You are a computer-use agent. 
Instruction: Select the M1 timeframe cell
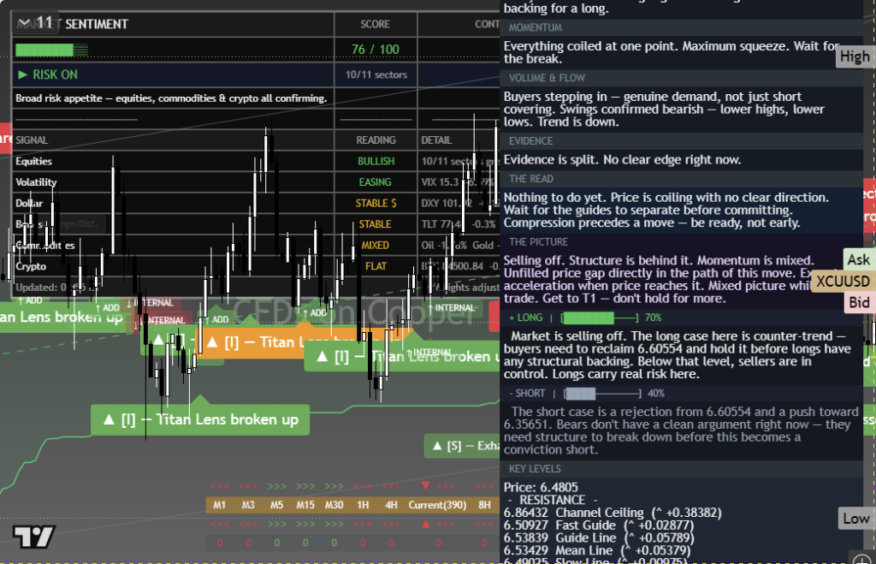coord(219,505)
